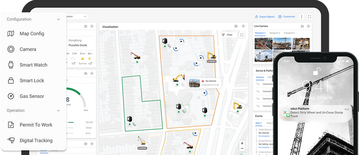The width and height of the screenshot is (359, 155).
Task: Collapse the Configuration section
Action: coord(58,19)
